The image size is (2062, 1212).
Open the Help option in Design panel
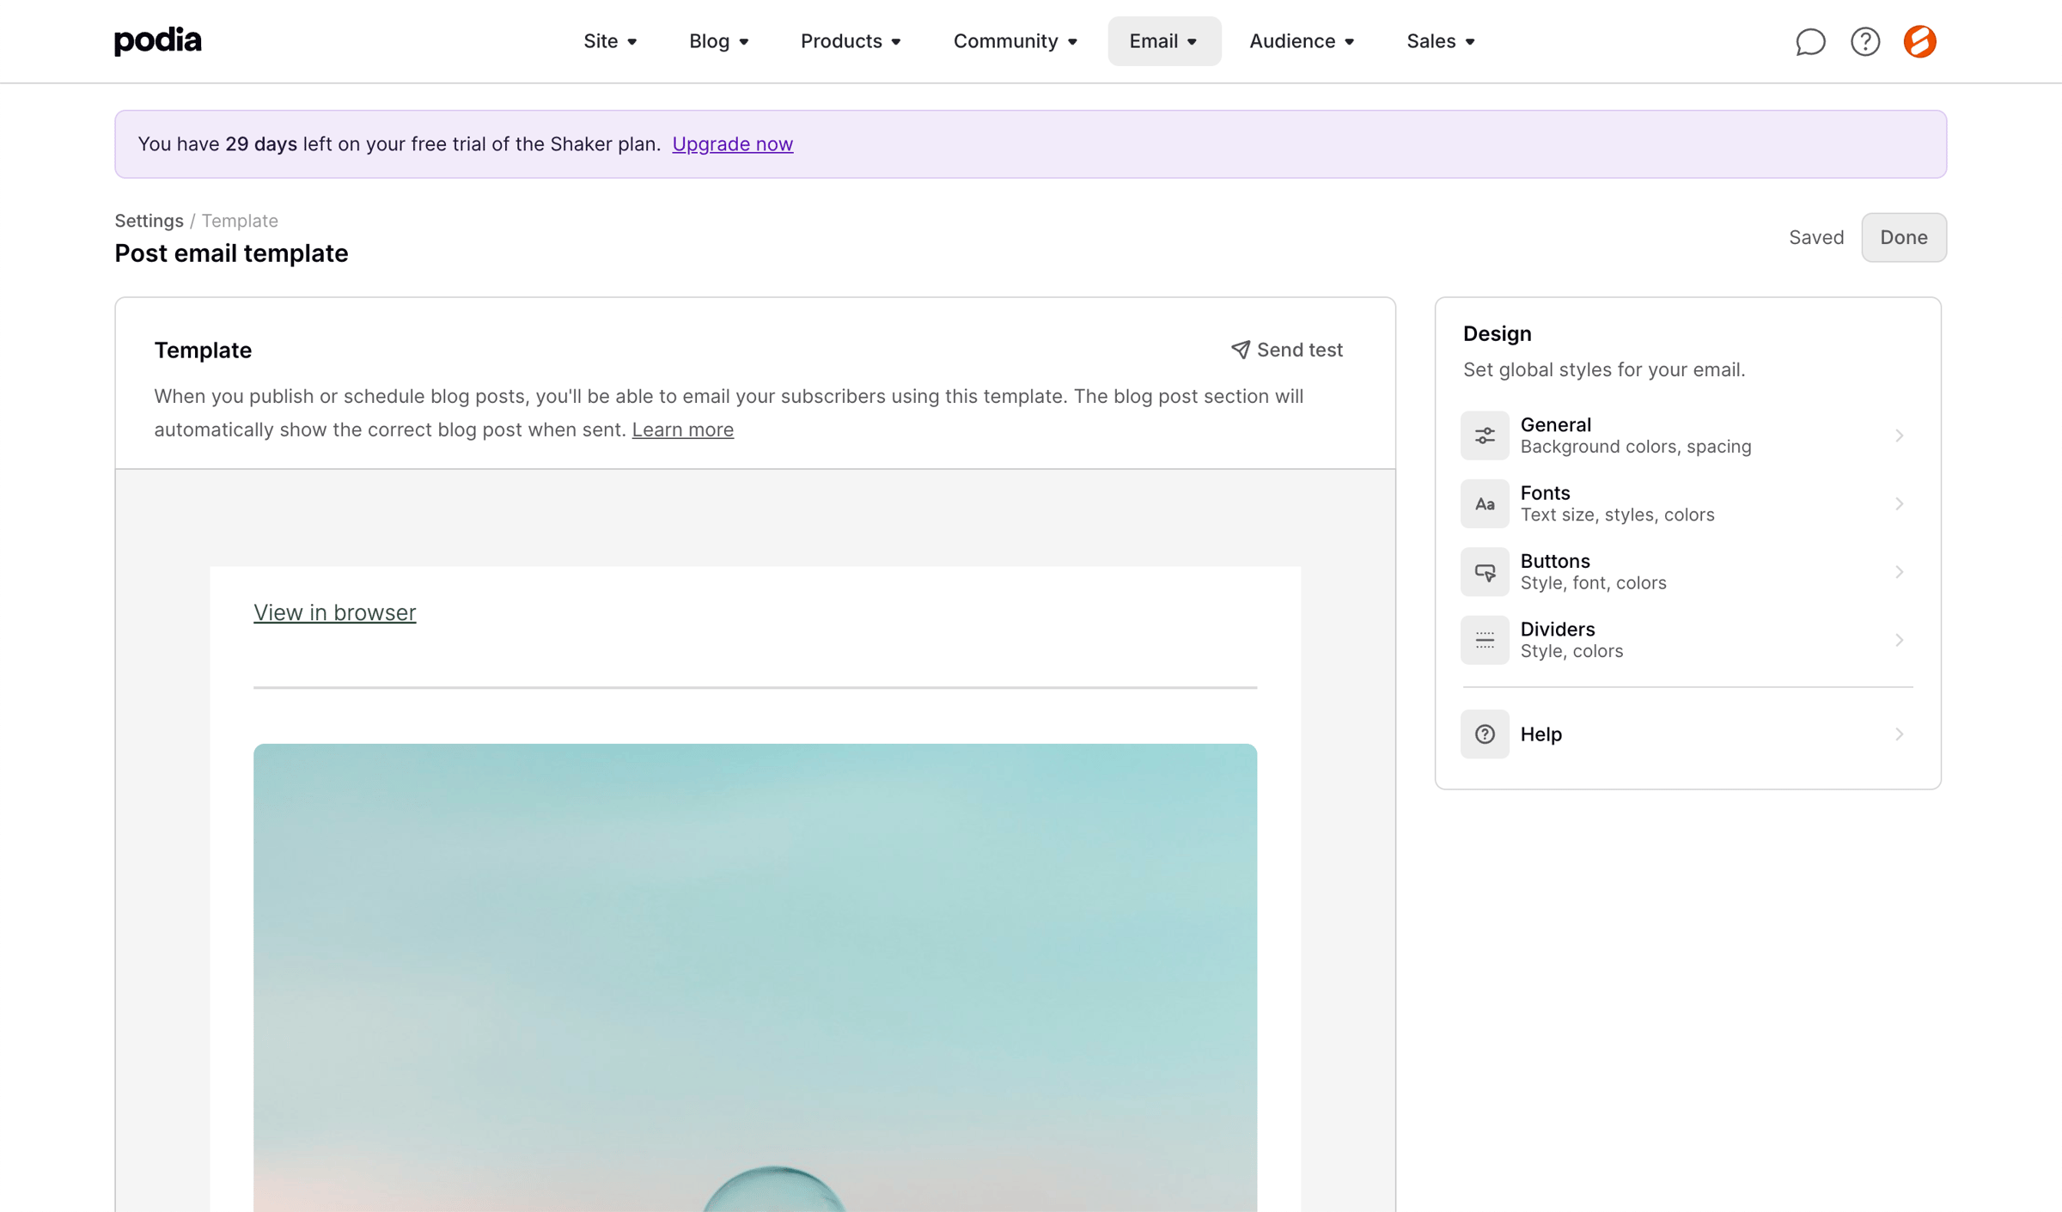tap(1687, 734)
